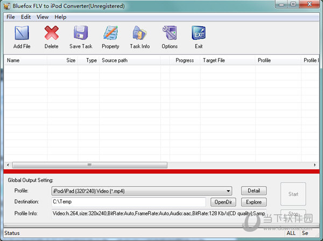
Task: Click the Explore button
Action: click(254, 202)
